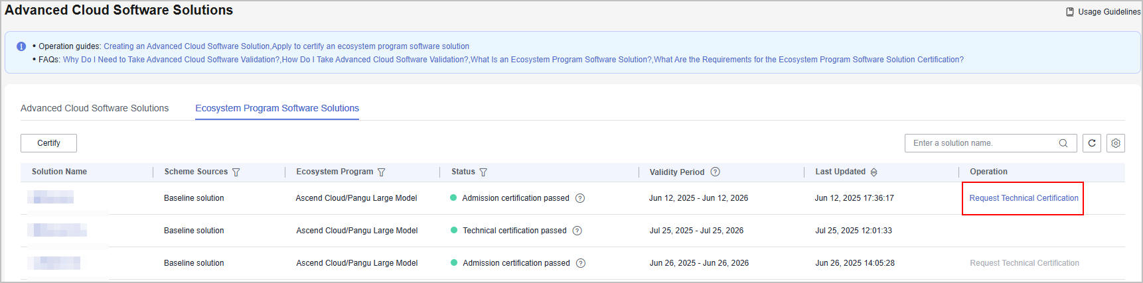Open the Apply to certify ecosystem solution guide
Screen dimensions: 1143x283
tap(370, 46)
